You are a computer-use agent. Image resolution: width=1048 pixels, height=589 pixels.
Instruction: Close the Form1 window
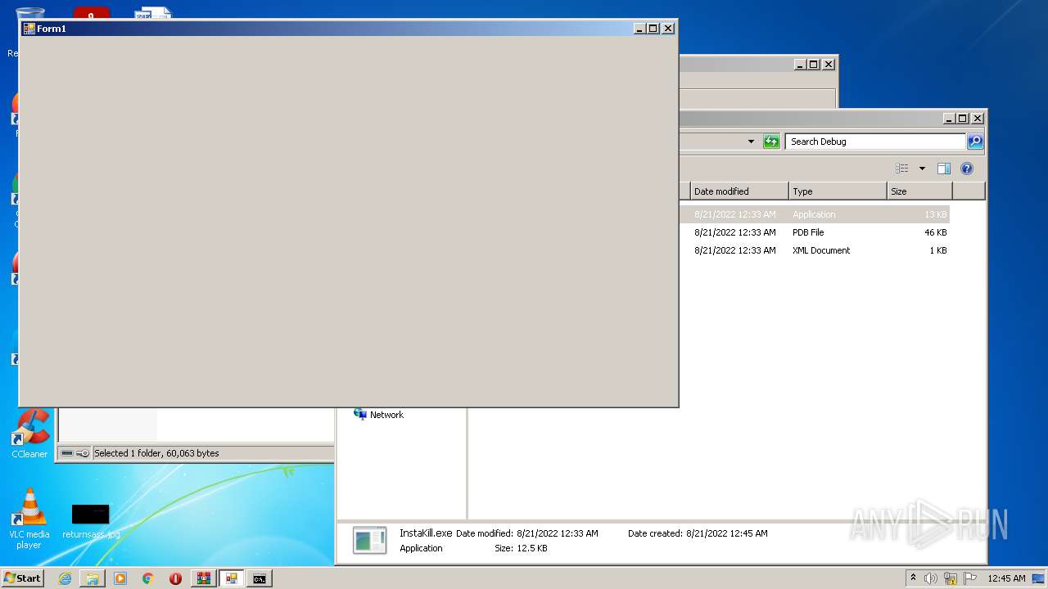tap(668, 29)
